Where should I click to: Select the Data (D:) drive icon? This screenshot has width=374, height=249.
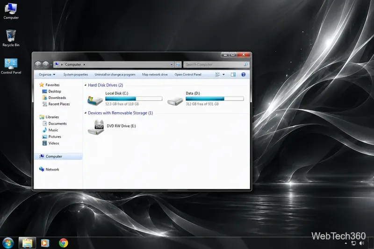175,101
